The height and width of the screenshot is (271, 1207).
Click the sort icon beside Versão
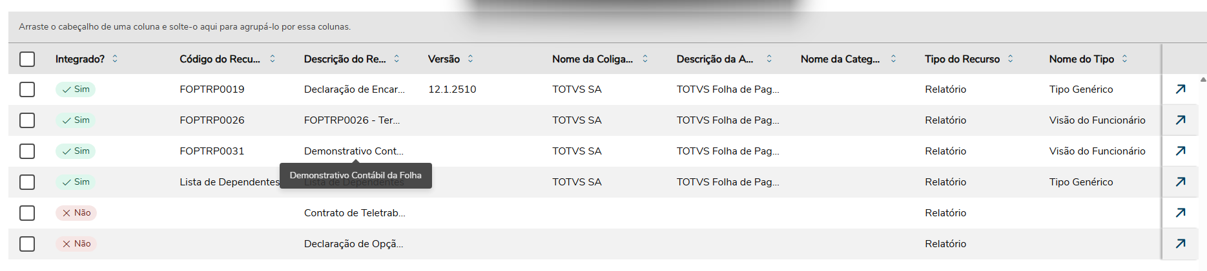point(470,59)
